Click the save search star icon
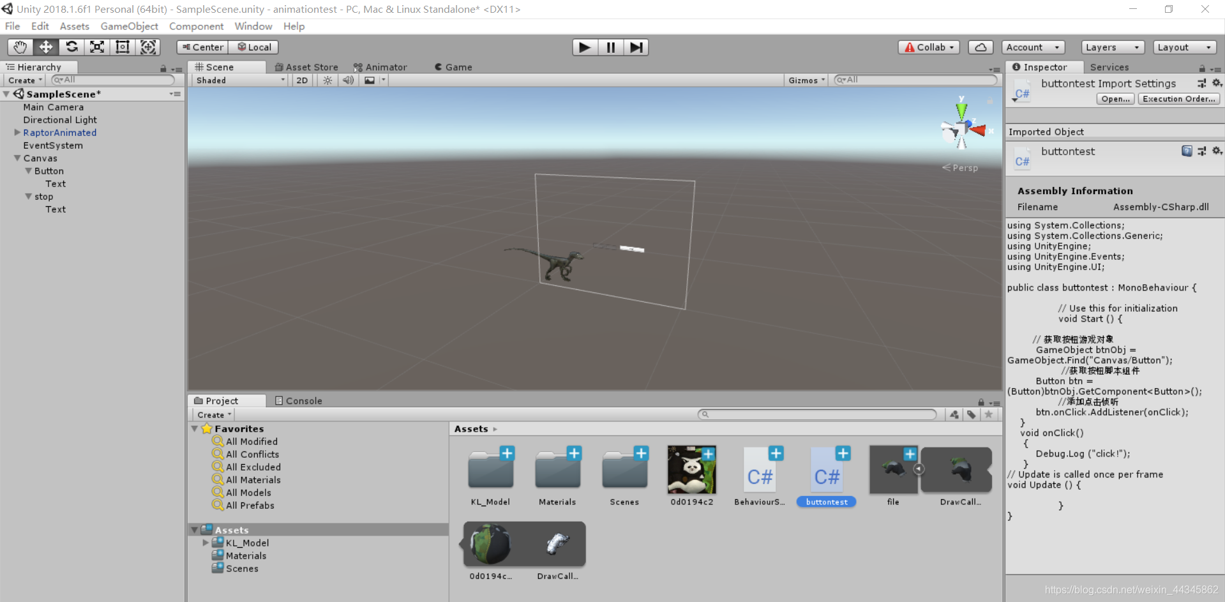Viewport: 1225px width, 602px height. coord(989,414)
